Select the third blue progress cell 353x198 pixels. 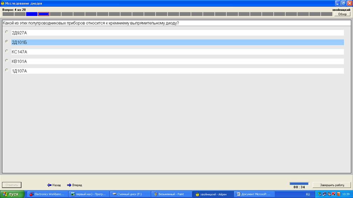click(x=32, y=14)
